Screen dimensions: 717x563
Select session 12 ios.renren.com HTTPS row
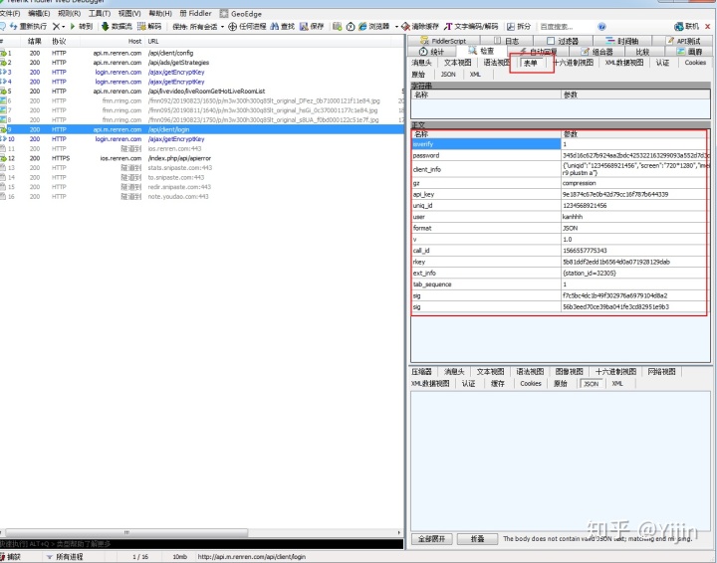tap(201, 158)
